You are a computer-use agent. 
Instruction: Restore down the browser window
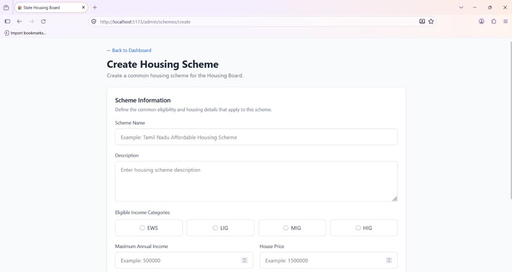coord(490,8)
